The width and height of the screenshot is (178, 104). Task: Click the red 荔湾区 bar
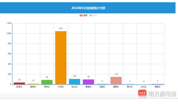point(19,83)
